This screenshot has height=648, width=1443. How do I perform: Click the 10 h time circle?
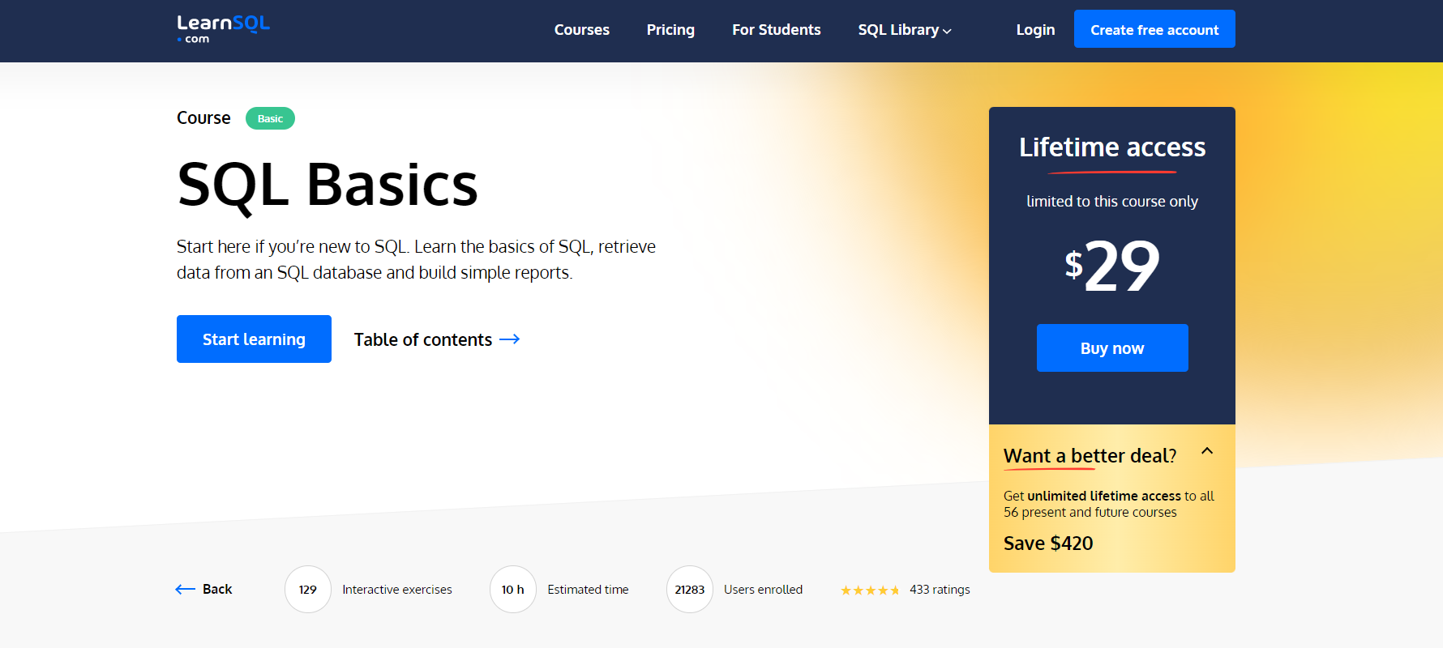pos(513,590)
